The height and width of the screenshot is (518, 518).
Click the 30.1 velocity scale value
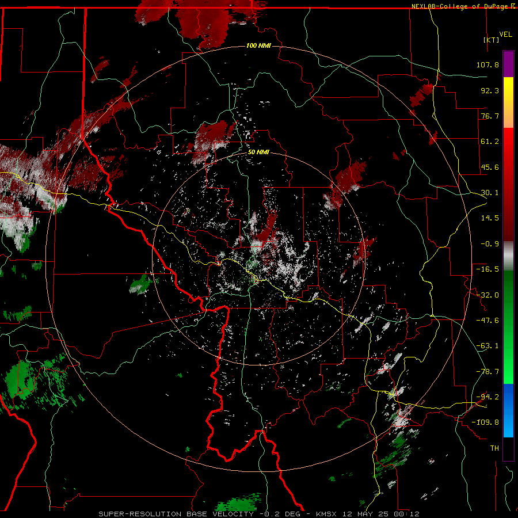(490, 193)
